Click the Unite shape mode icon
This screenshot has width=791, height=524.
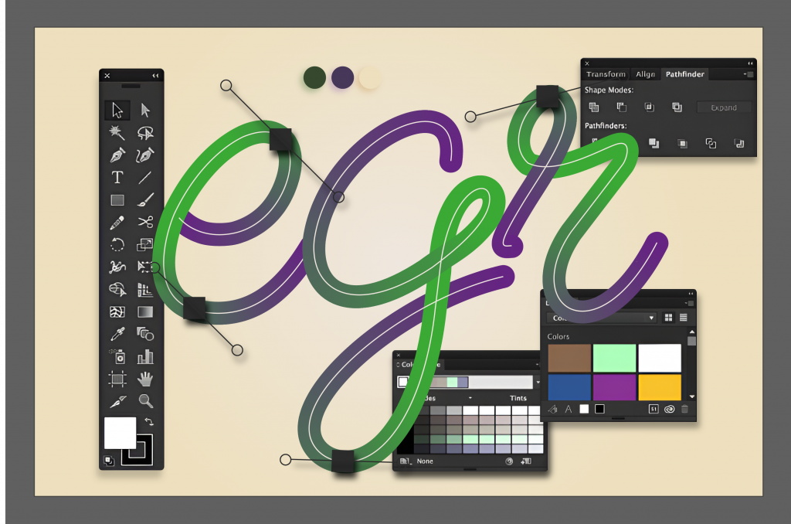pos(593,107)
